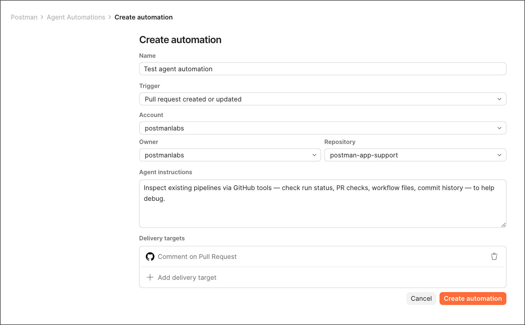Focus the Name input field
The height and width of the screenshot is (325, 525).
(x=322, y=69)
